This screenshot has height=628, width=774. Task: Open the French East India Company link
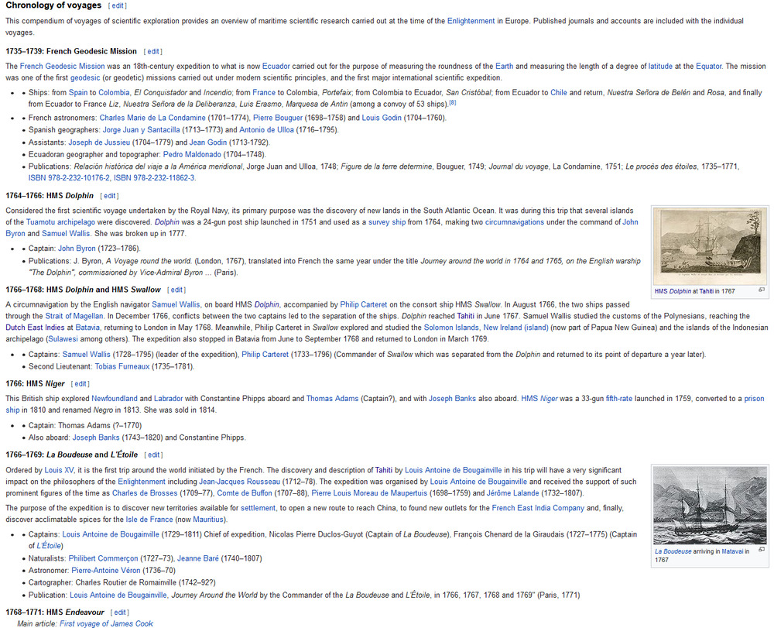(538, 508)
